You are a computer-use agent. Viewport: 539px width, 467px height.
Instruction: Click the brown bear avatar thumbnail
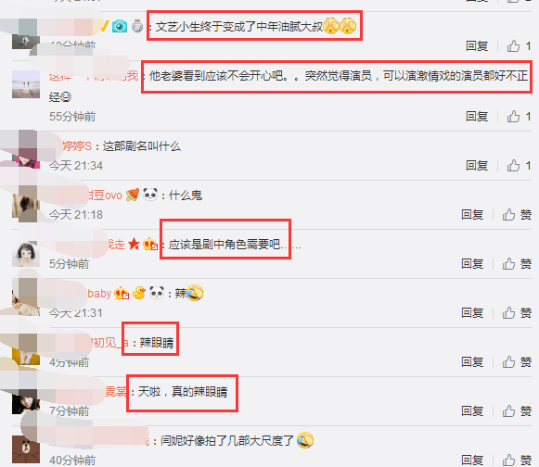coord(26,449)
